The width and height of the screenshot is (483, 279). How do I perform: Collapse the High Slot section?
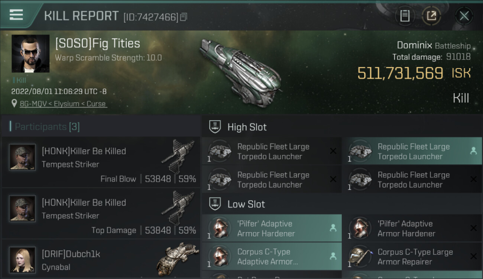coord(215,127)
